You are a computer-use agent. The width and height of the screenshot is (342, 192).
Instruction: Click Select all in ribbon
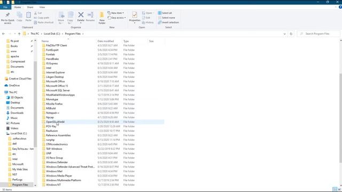tap(165, 13)
